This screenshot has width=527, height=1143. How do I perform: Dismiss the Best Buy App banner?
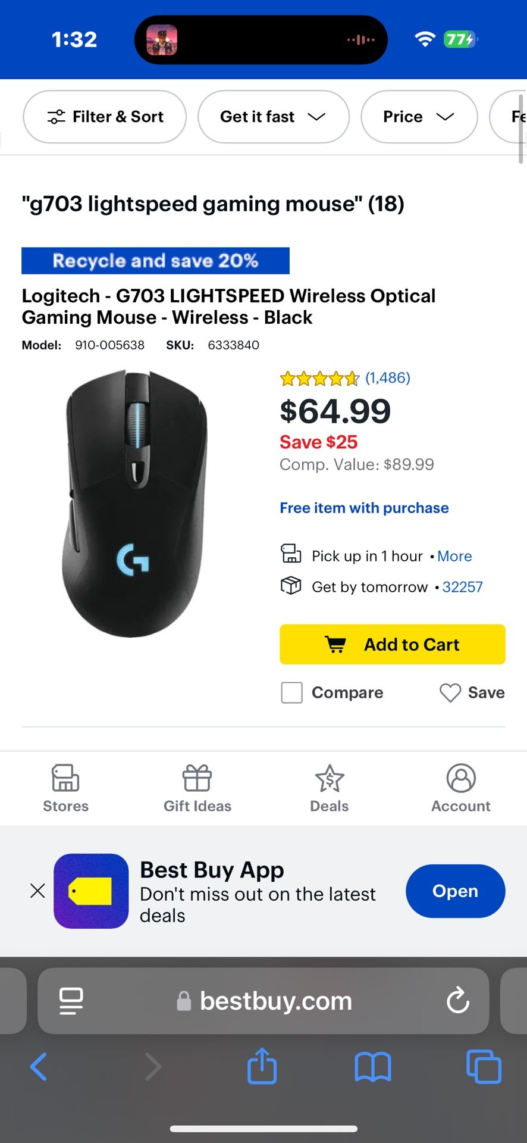coord(37,891)
